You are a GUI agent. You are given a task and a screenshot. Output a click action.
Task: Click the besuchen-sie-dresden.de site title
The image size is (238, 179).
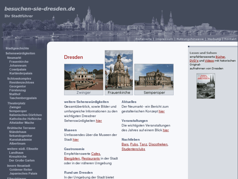tap(40, 9)
